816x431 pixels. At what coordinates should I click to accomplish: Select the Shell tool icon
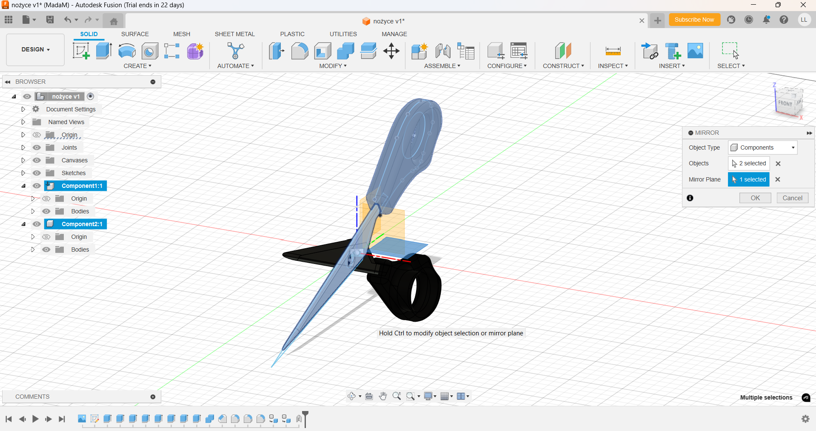point(322,51)
